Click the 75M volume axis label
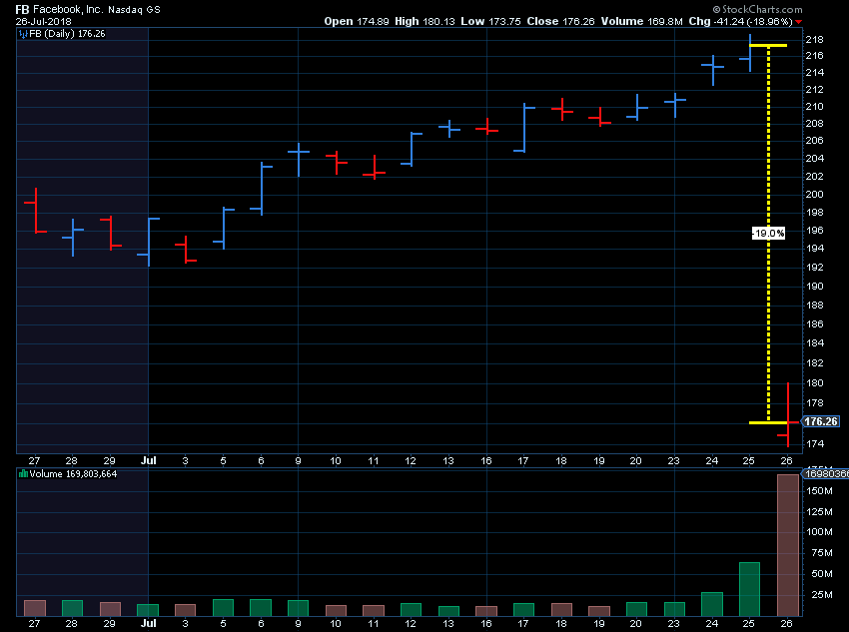Viewport: 849px width, 632px height. click(821, 552)
